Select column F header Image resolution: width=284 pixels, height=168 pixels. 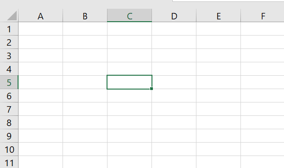262,16
